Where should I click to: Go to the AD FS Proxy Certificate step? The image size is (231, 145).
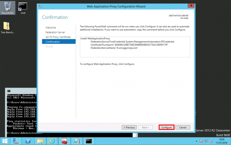(58, 37)
